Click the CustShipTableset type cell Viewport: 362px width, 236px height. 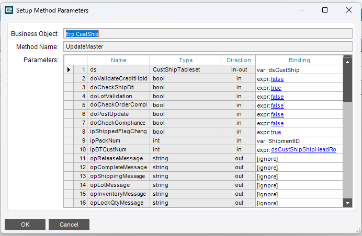point(186,69)
